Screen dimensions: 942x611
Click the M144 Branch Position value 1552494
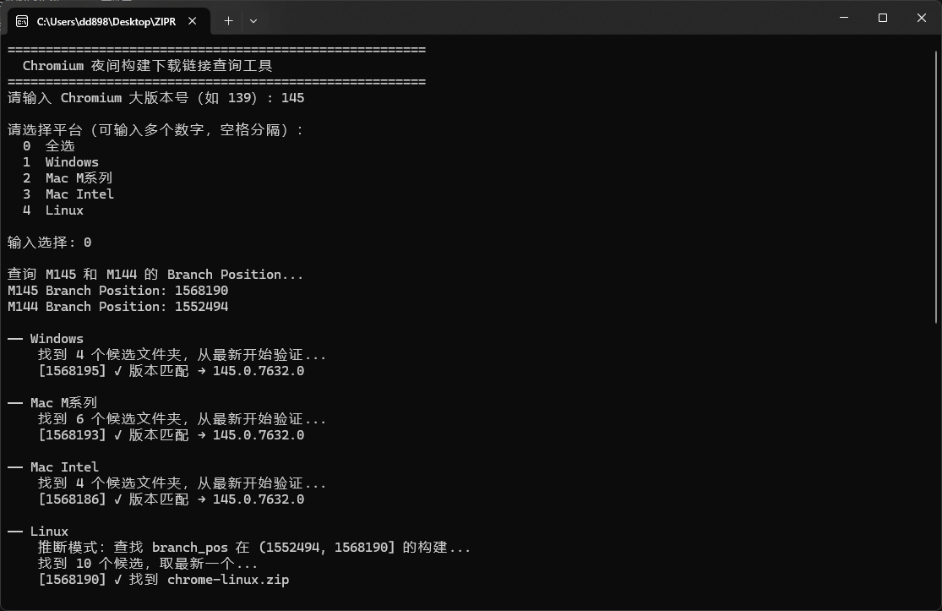201,307
